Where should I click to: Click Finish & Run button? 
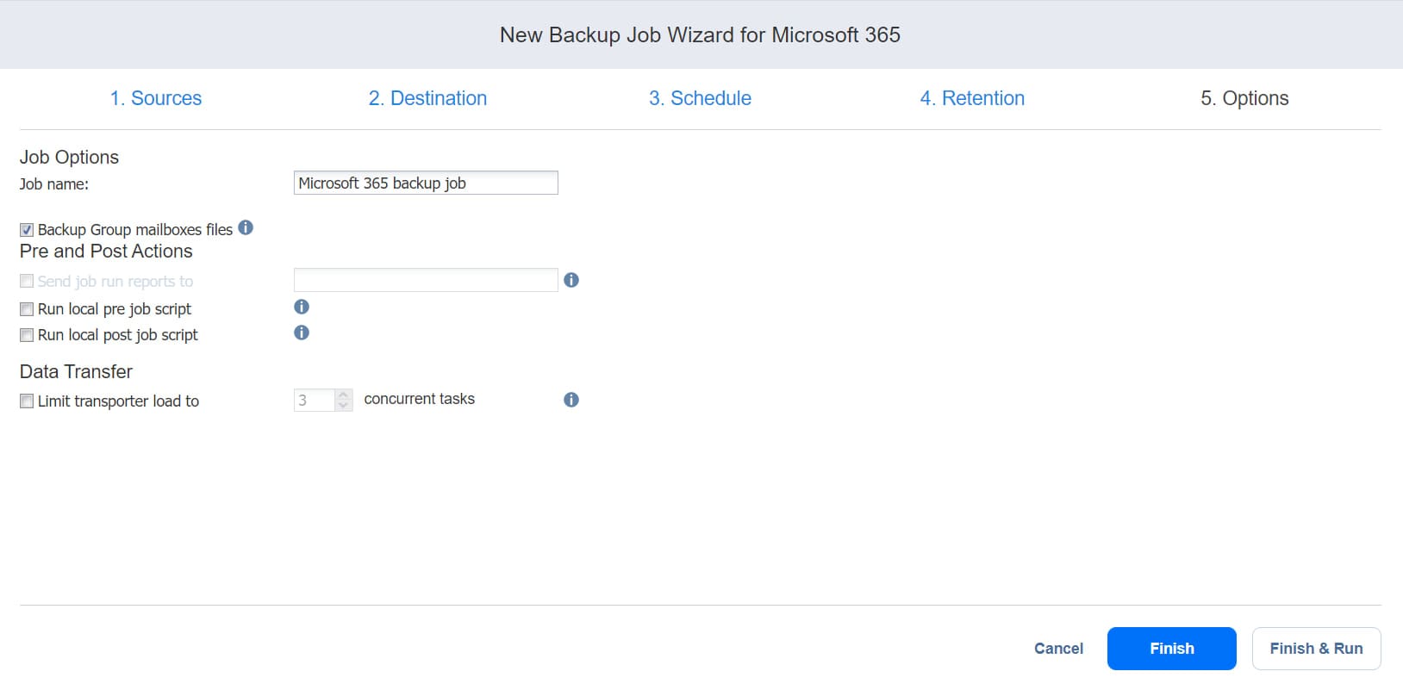click(x=1316, y=649)
